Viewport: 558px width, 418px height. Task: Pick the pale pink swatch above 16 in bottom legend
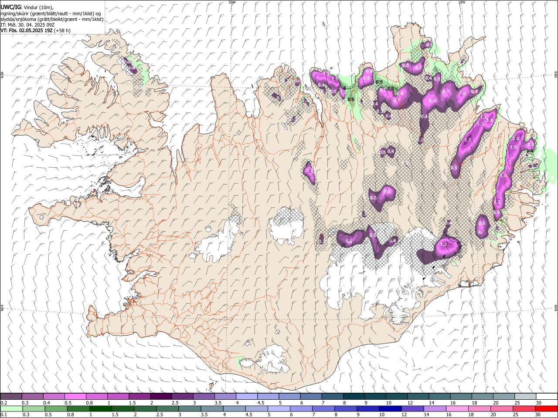[457, 408]
